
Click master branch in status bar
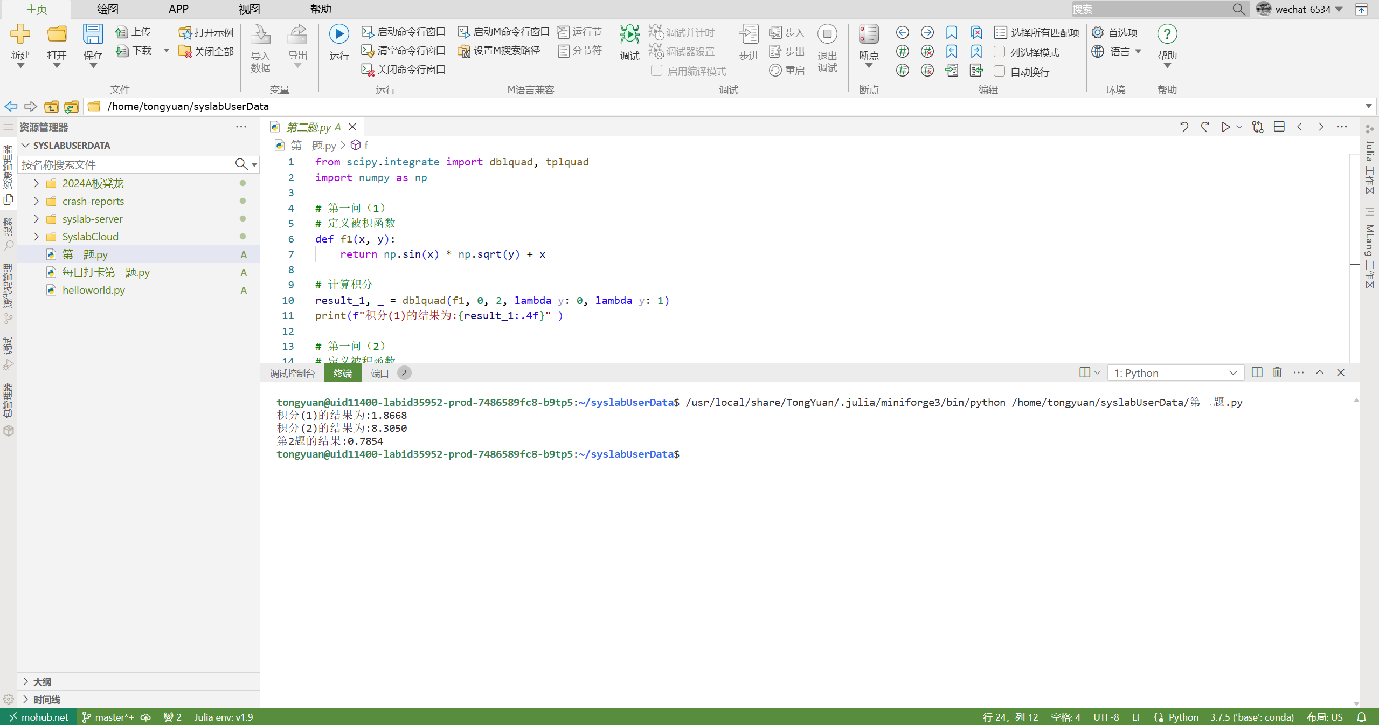[108, 717]
